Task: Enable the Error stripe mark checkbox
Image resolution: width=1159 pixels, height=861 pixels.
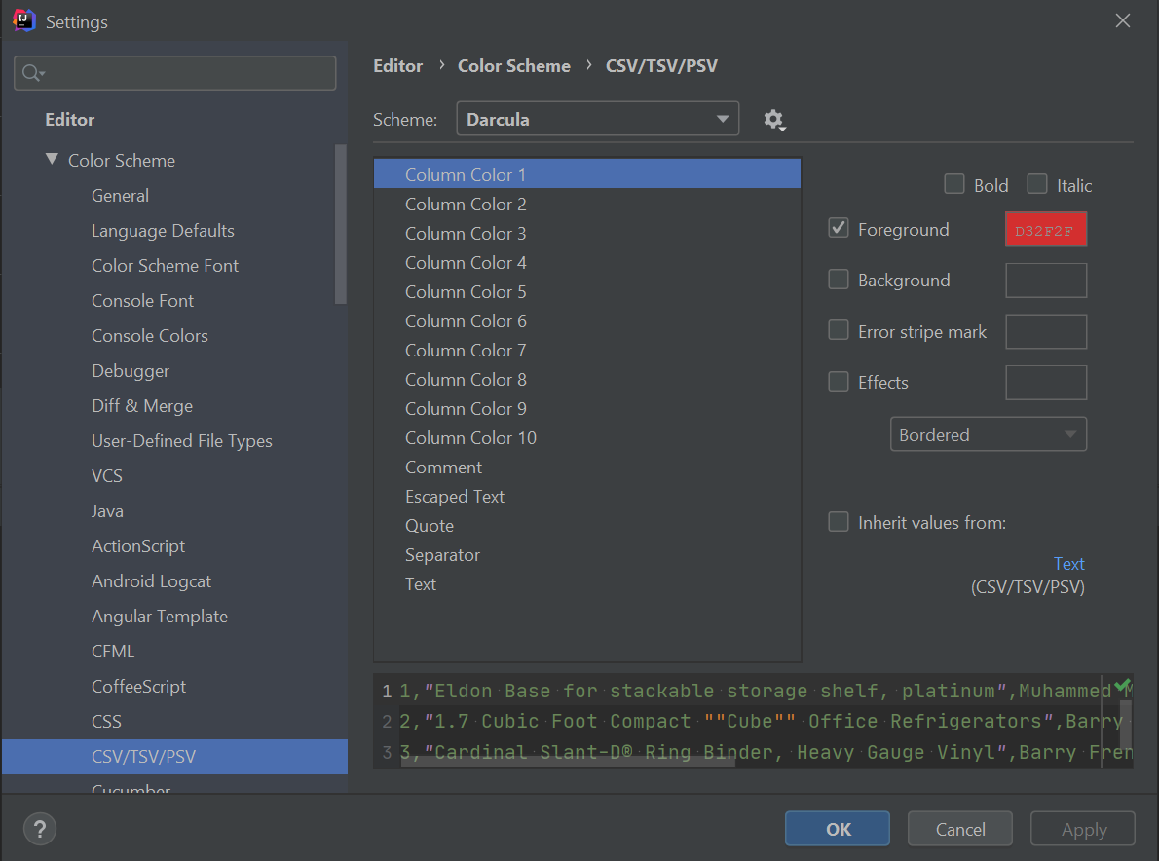Action: pos(839,330)
